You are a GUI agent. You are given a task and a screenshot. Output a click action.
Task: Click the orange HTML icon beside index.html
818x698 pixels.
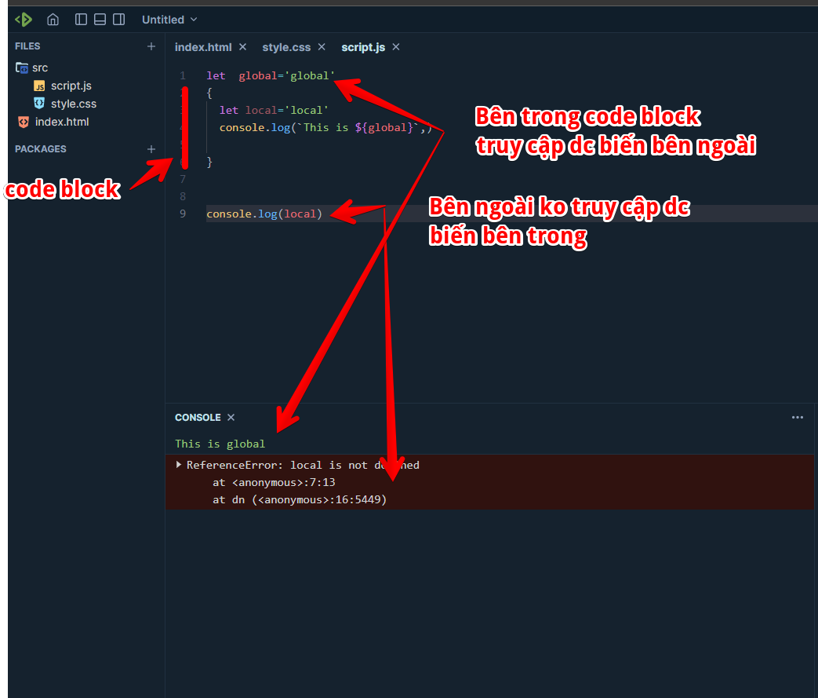tap(22, 122)
